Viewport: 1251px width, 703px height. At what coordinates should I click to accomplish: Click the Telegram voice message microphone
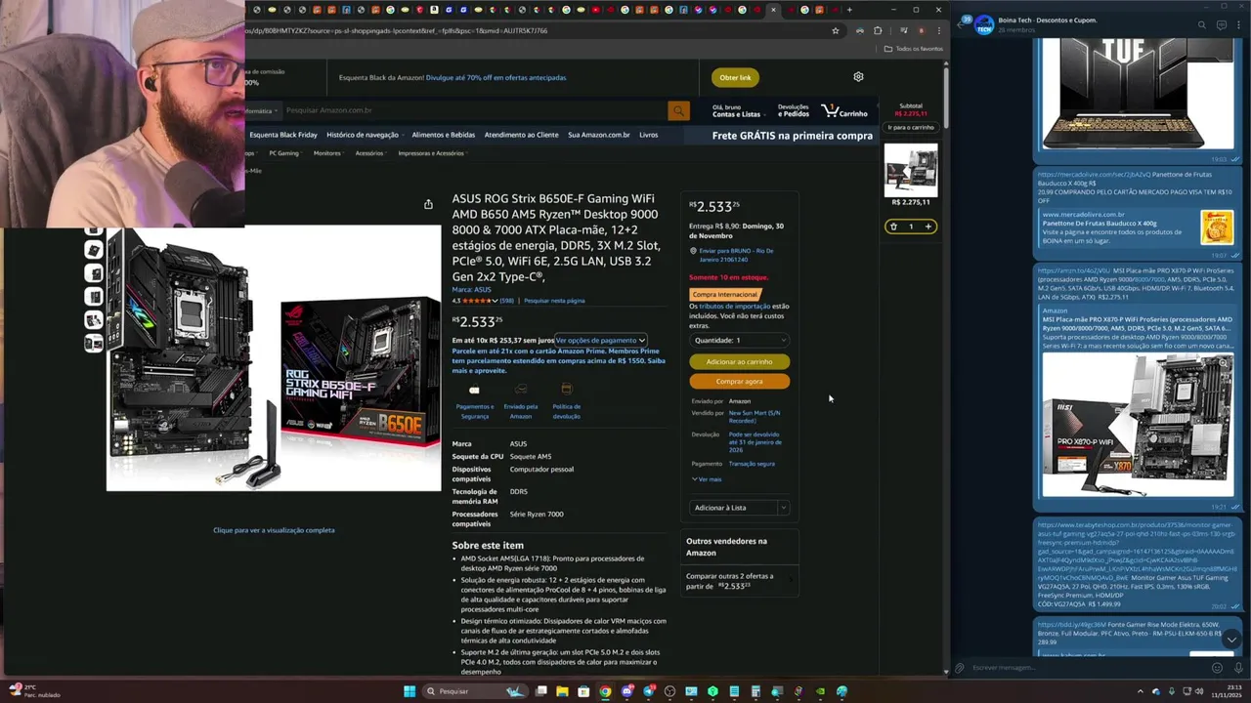1238,668
